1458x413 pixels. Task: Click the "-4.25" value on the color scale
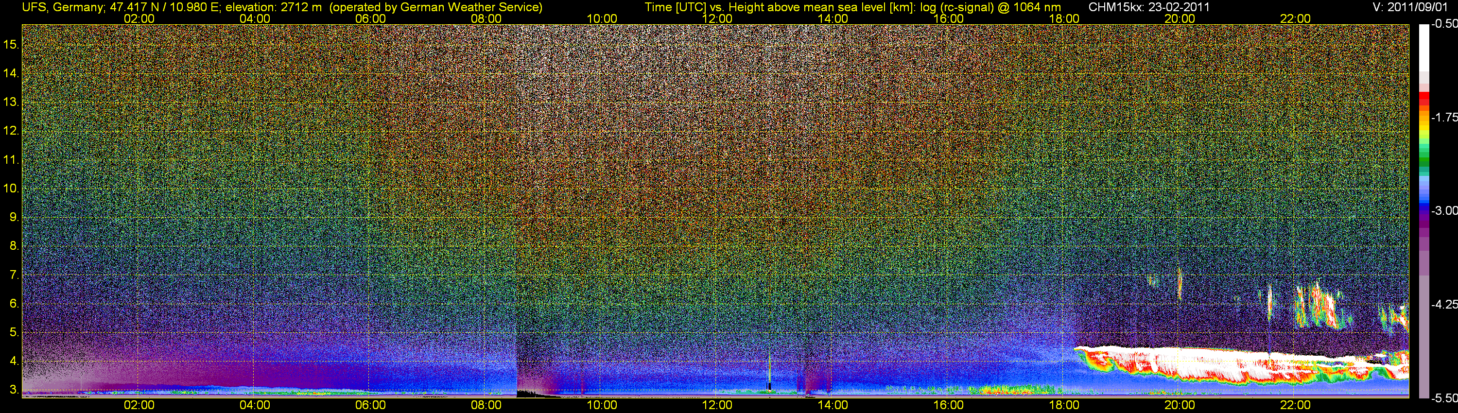[x=1444, y=304]
